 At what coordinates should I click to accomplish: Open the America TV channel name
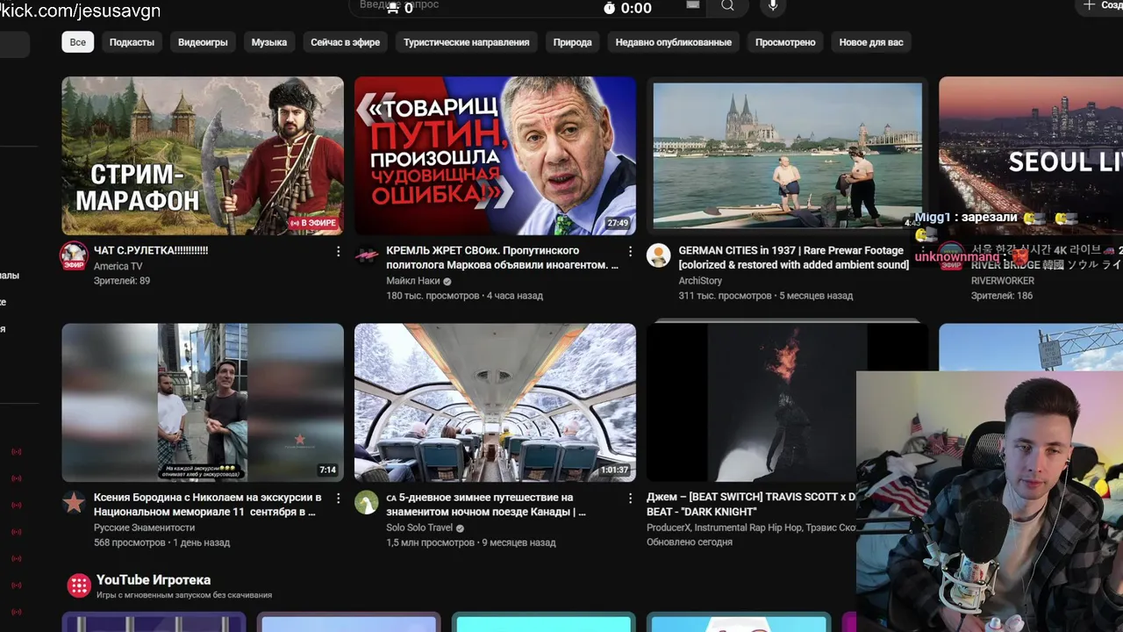(x=118, y=266)
